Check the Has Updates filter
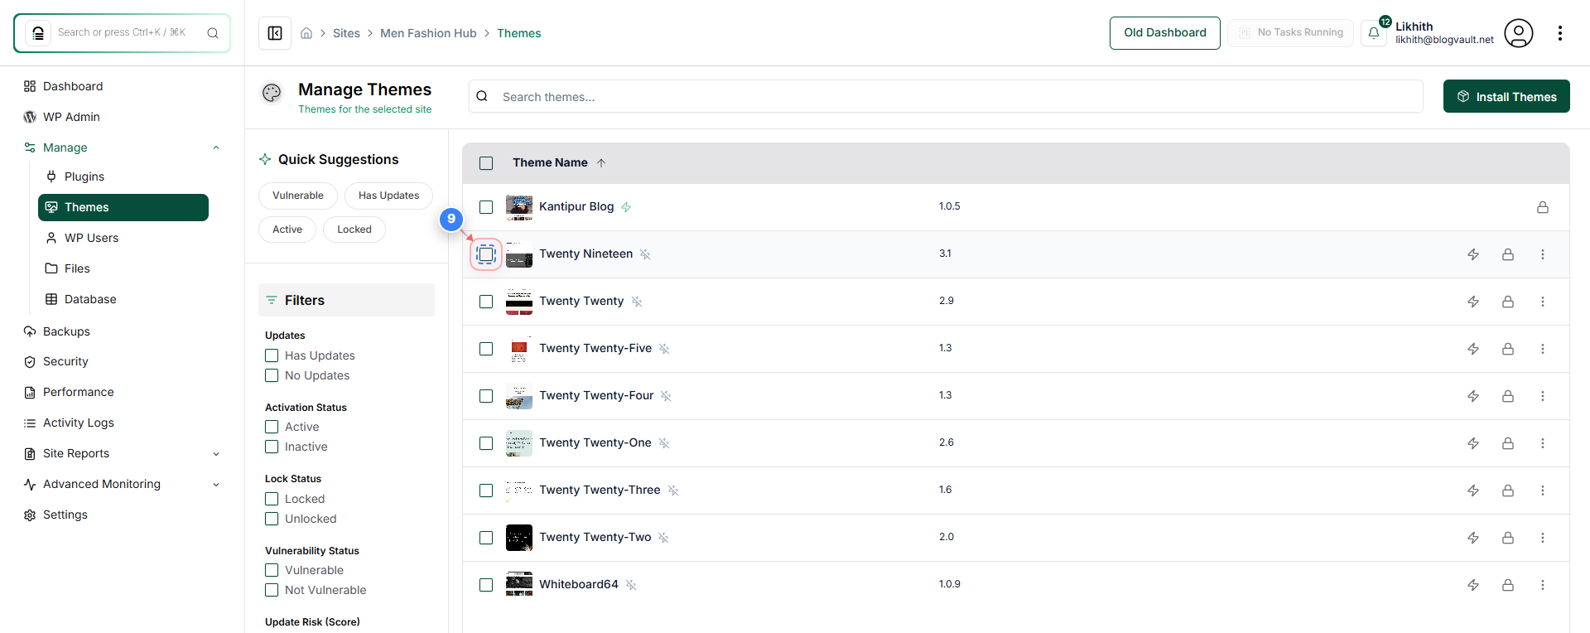 pos(272,355)
